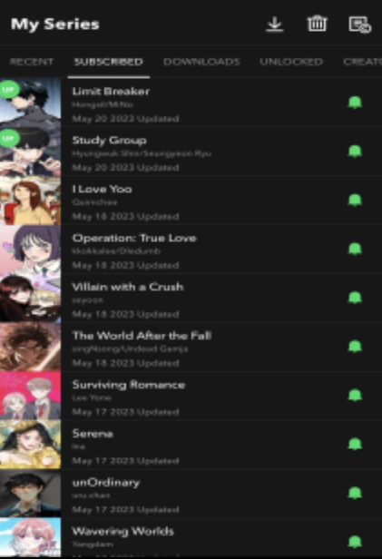The width and height of the screenshot is (382, 559).
Task: Tap the trash can delete icon
Action: tap(318, 24)
